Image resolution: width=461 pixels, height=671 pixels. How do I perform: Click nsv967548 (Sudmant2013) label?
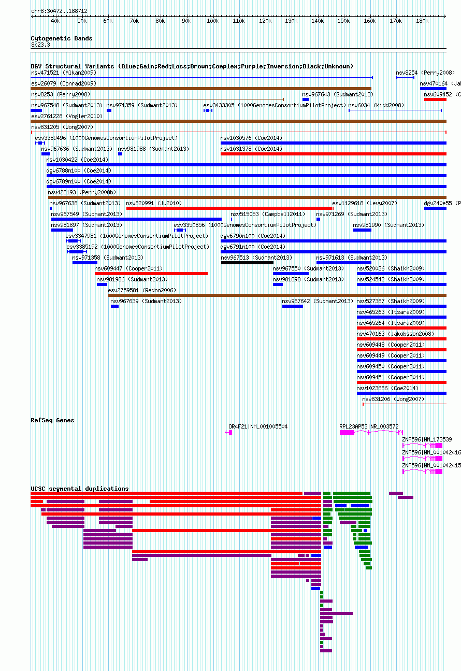pos(67,106)
